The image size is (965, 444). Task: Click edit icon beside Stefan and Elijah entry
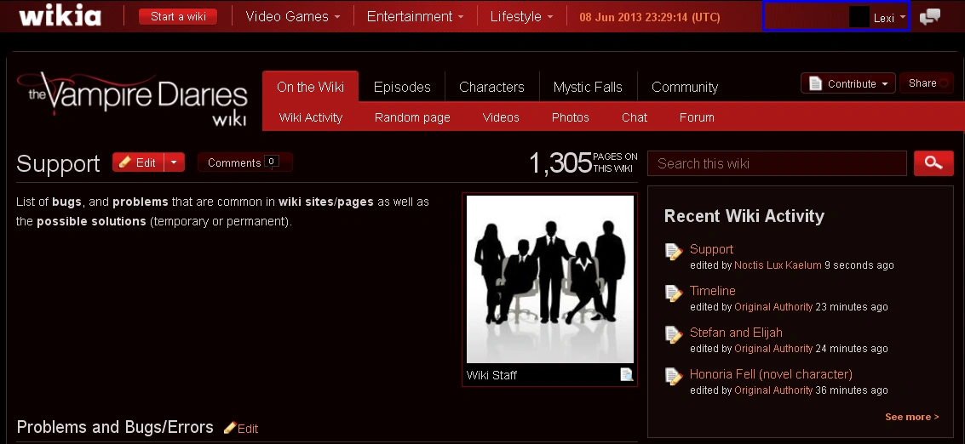coord(674,335)
